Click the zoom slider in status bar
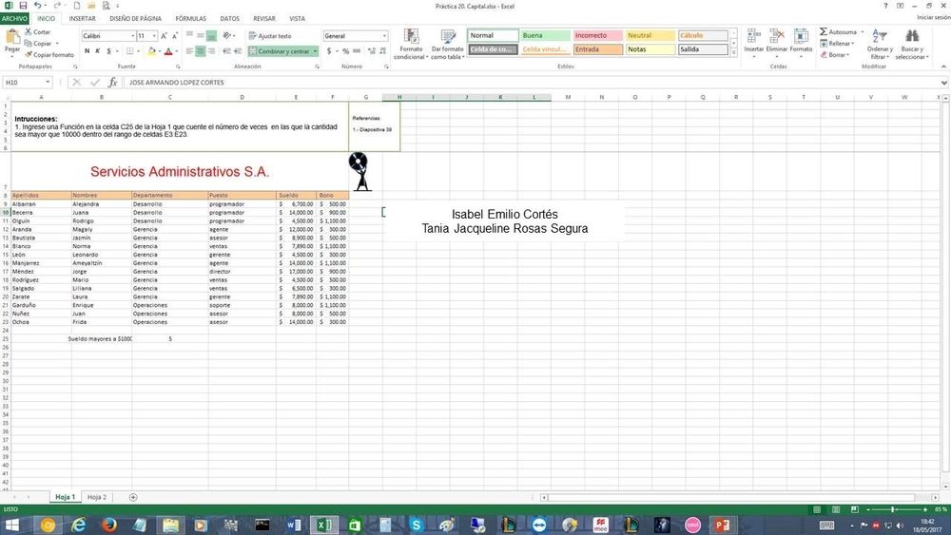Image resolution: width=951 pixels, height=535 pixels. click(x=894, y=510)
